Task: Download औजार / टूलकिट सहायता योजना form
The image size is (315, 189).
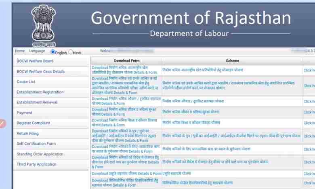Action: click(126, 101)
